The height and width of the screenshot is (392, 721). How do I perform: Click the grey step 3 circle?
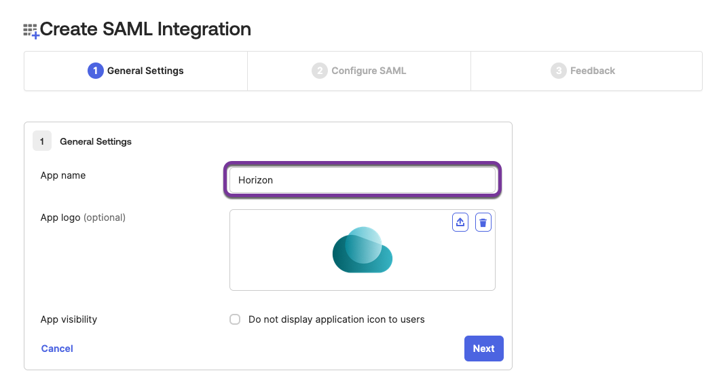[558, 71]
